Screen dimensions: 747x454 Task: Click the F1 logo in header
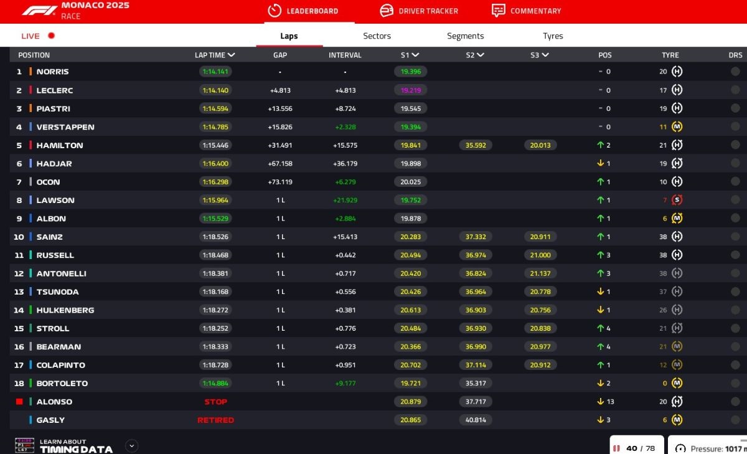(39, 11)
